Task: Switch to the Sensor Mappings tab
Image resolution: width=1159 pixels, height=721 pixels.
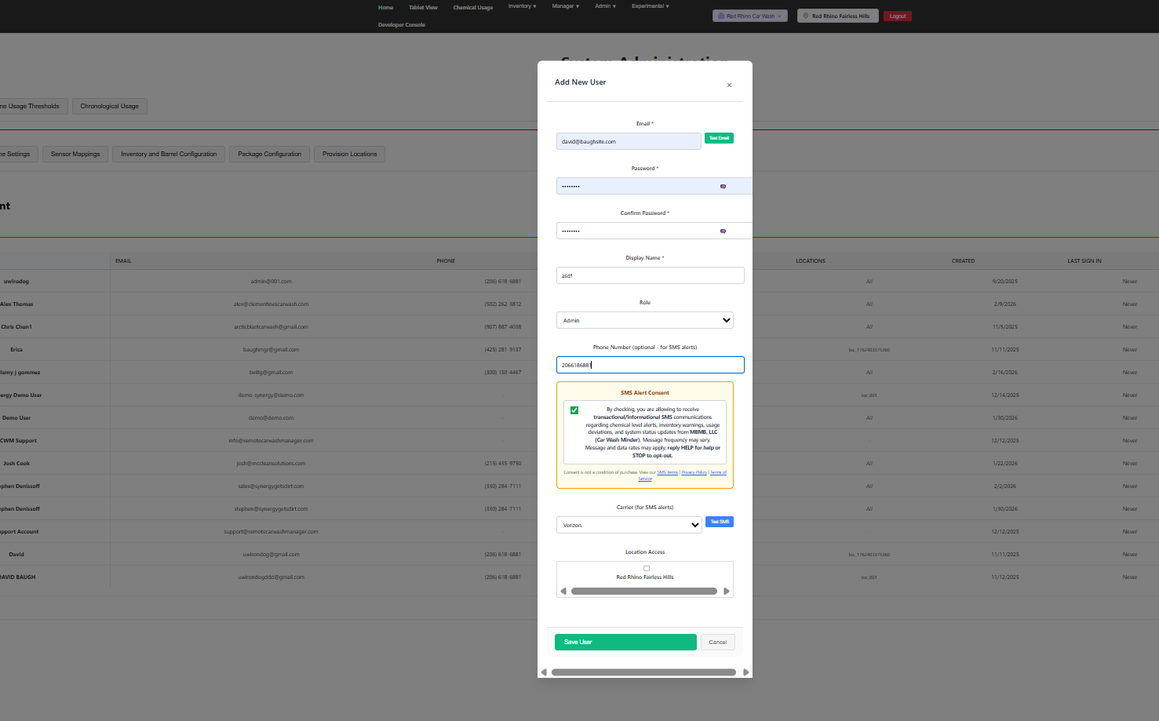Action: pyautogui.click(x=75, y=154)
